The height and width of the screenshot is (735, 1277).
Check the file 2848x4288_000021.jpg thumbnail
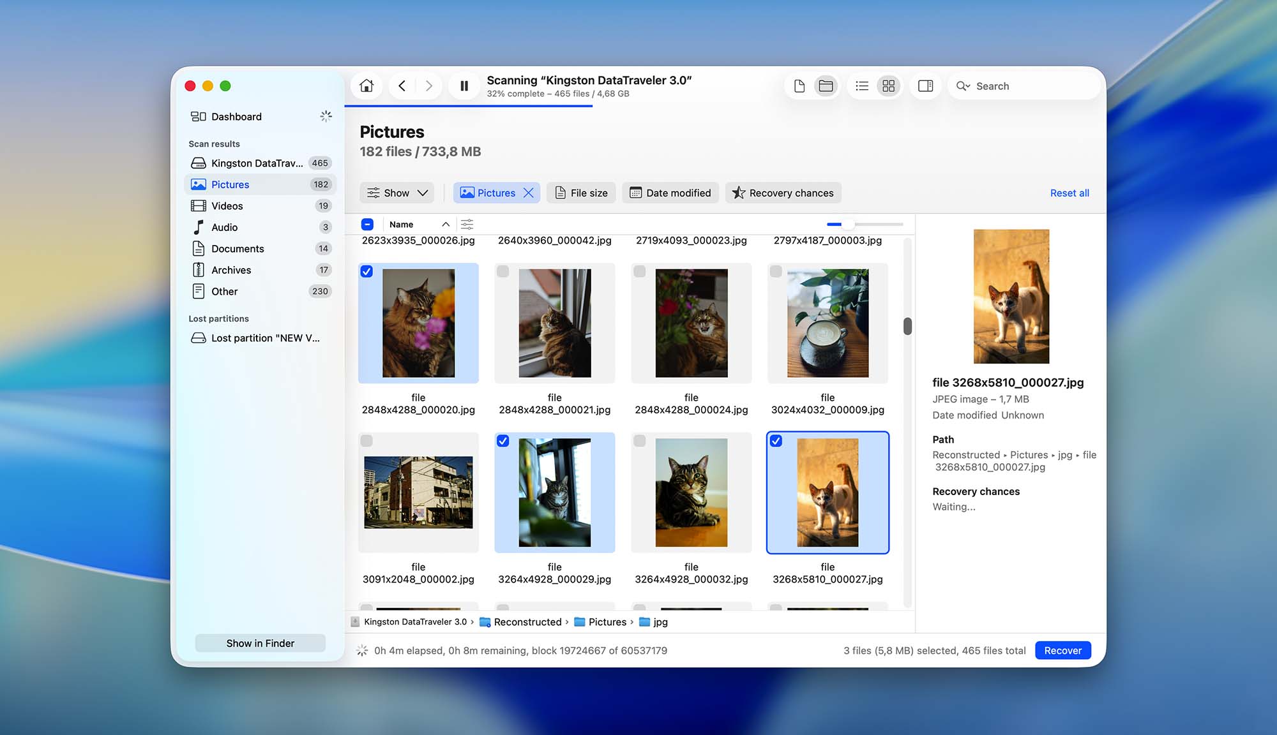[503, 271]
